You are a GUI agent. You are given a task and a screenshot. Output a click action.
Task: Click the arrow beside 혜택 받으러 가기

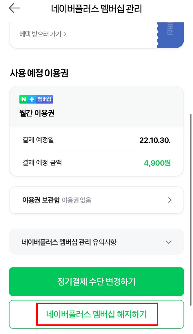pyautogui.click(x=66, y=34)
